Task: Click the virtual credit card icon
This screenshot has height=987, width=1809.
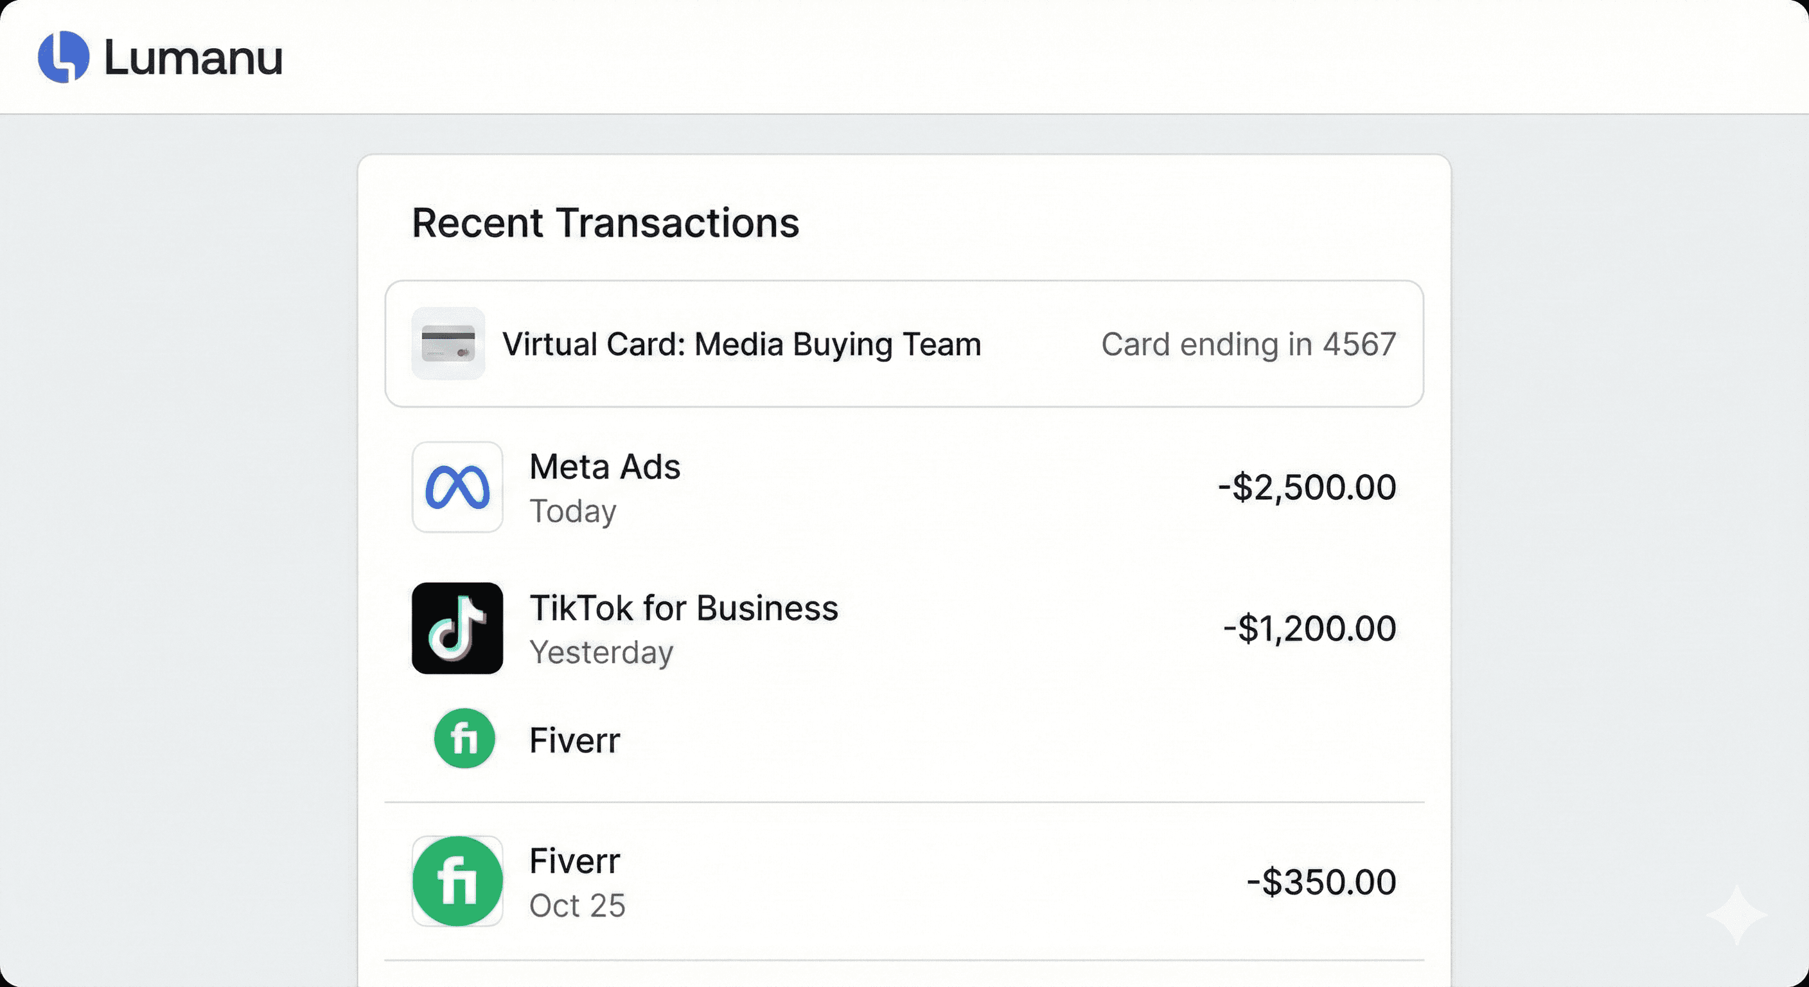Action: click(x=447, y=344)
